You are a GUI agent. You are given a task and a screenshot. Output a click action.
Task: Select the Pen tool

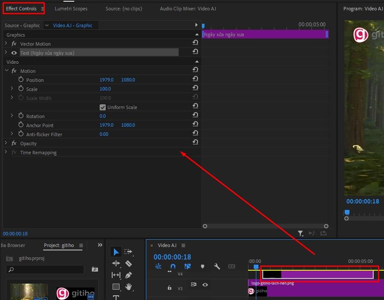(x=128, y=275)
